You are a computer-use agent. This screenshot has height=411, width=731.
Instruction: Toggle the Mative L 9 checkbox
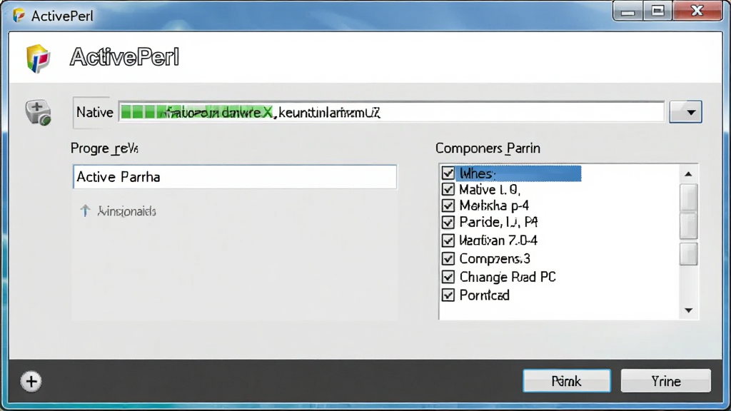coord(448,189)
